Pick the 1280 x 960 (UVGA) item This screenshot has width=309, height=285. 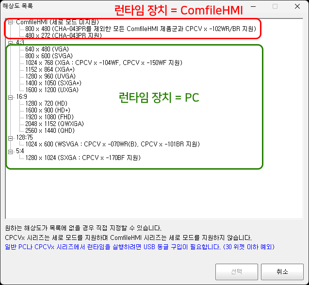point(50,77)
